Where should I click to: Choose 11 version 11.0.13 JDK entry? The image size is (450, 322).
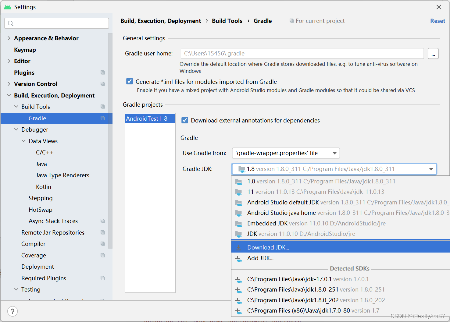(341, 192)
